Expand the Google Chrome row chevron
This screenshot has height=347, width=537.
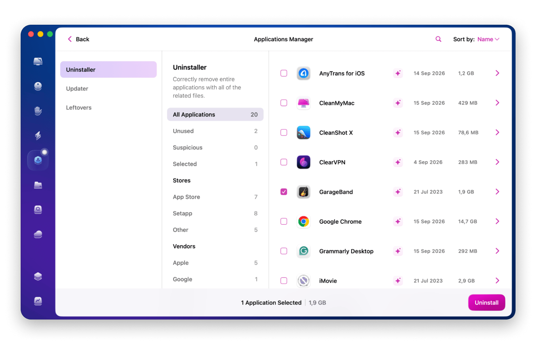pos(497,221)
